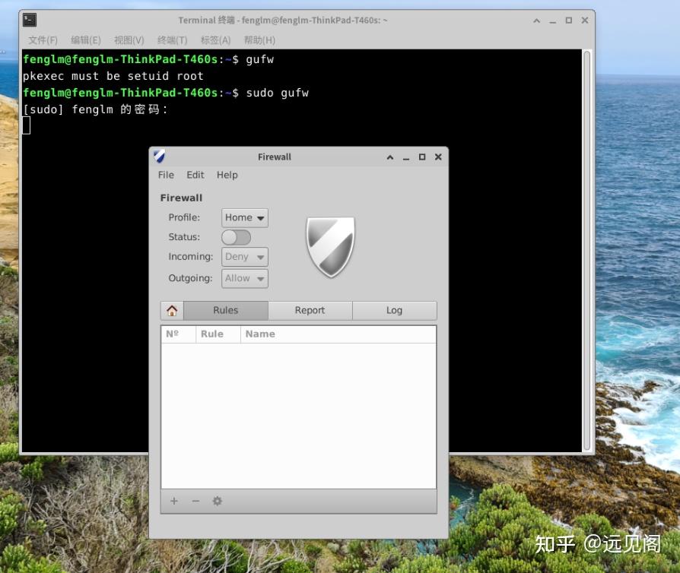The width and height of the screenshot is (680, 573).
Task: Enable the firewall with the Status toggle
Action: tap(236, 237)
